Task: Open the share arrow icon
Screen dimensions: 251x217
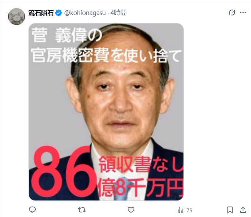Action: click(x=243, y=210)
